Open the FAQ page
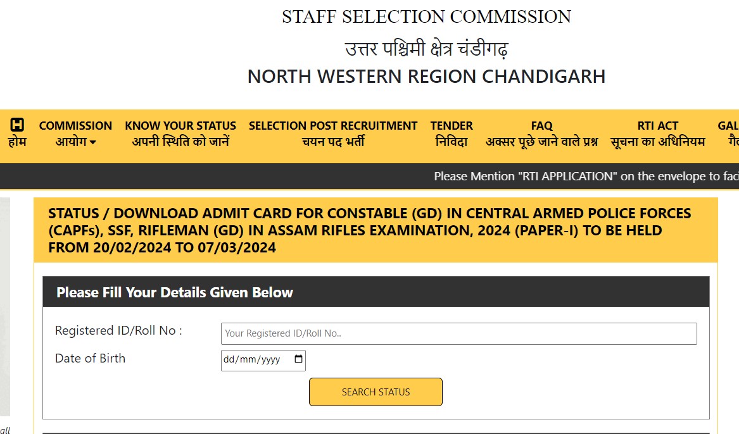Screen dimensions: 739x434 tap(542, 125)
